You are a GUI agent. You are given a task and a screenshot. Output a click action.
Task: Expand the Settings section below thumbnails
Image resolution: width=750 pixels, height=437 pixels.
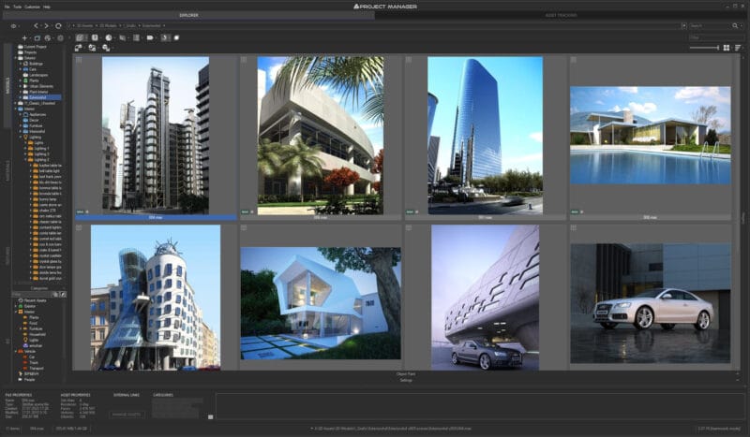tap(406, 381)
